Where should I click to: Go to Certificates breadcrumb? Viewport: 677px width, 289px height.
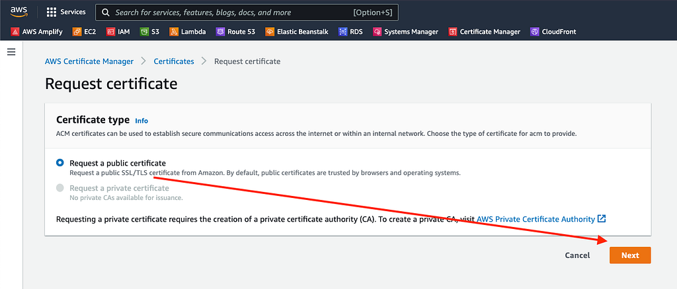tap(174, 61)
